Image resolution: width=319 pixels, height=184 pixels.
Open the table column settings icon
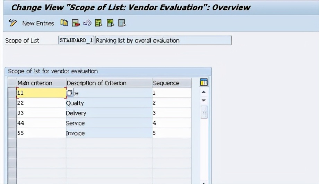point(204,82)
